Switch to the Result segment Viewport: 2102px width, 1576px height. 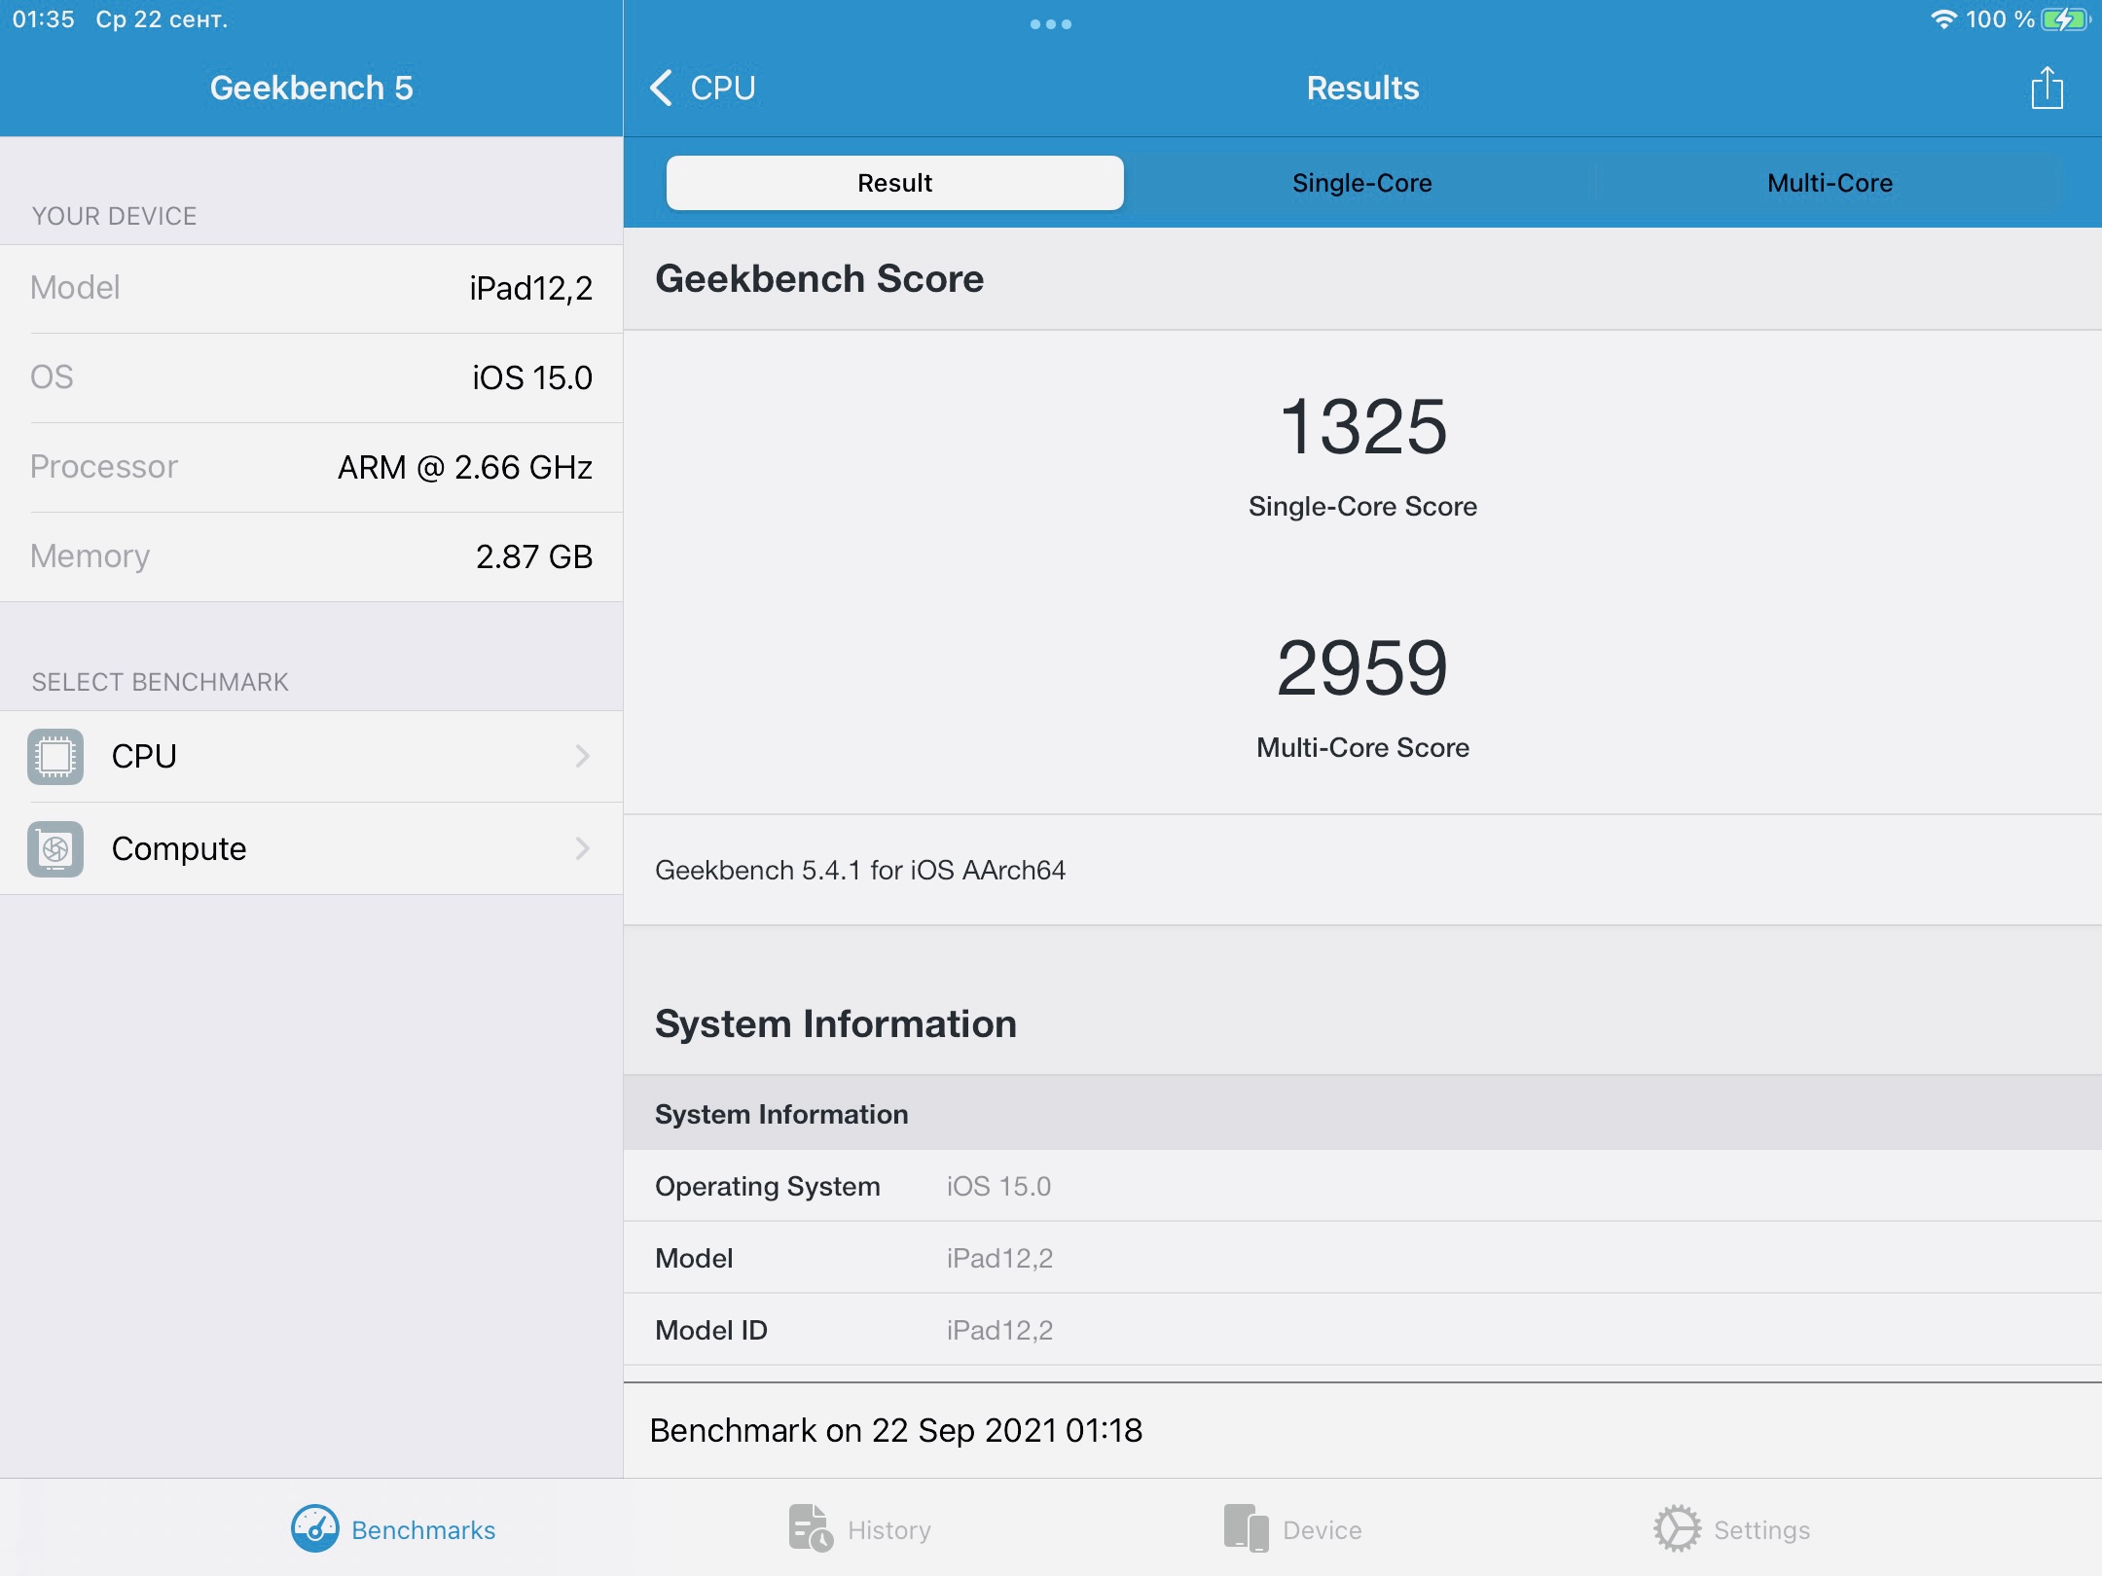pos(894,183)
